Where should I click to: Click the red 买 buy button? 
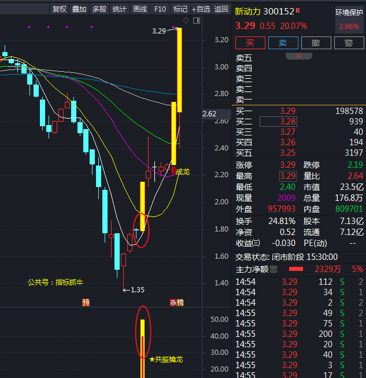250,43
